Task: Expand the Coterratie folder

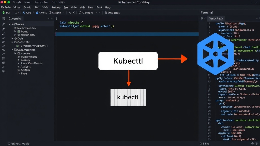Action: (12, 42)
